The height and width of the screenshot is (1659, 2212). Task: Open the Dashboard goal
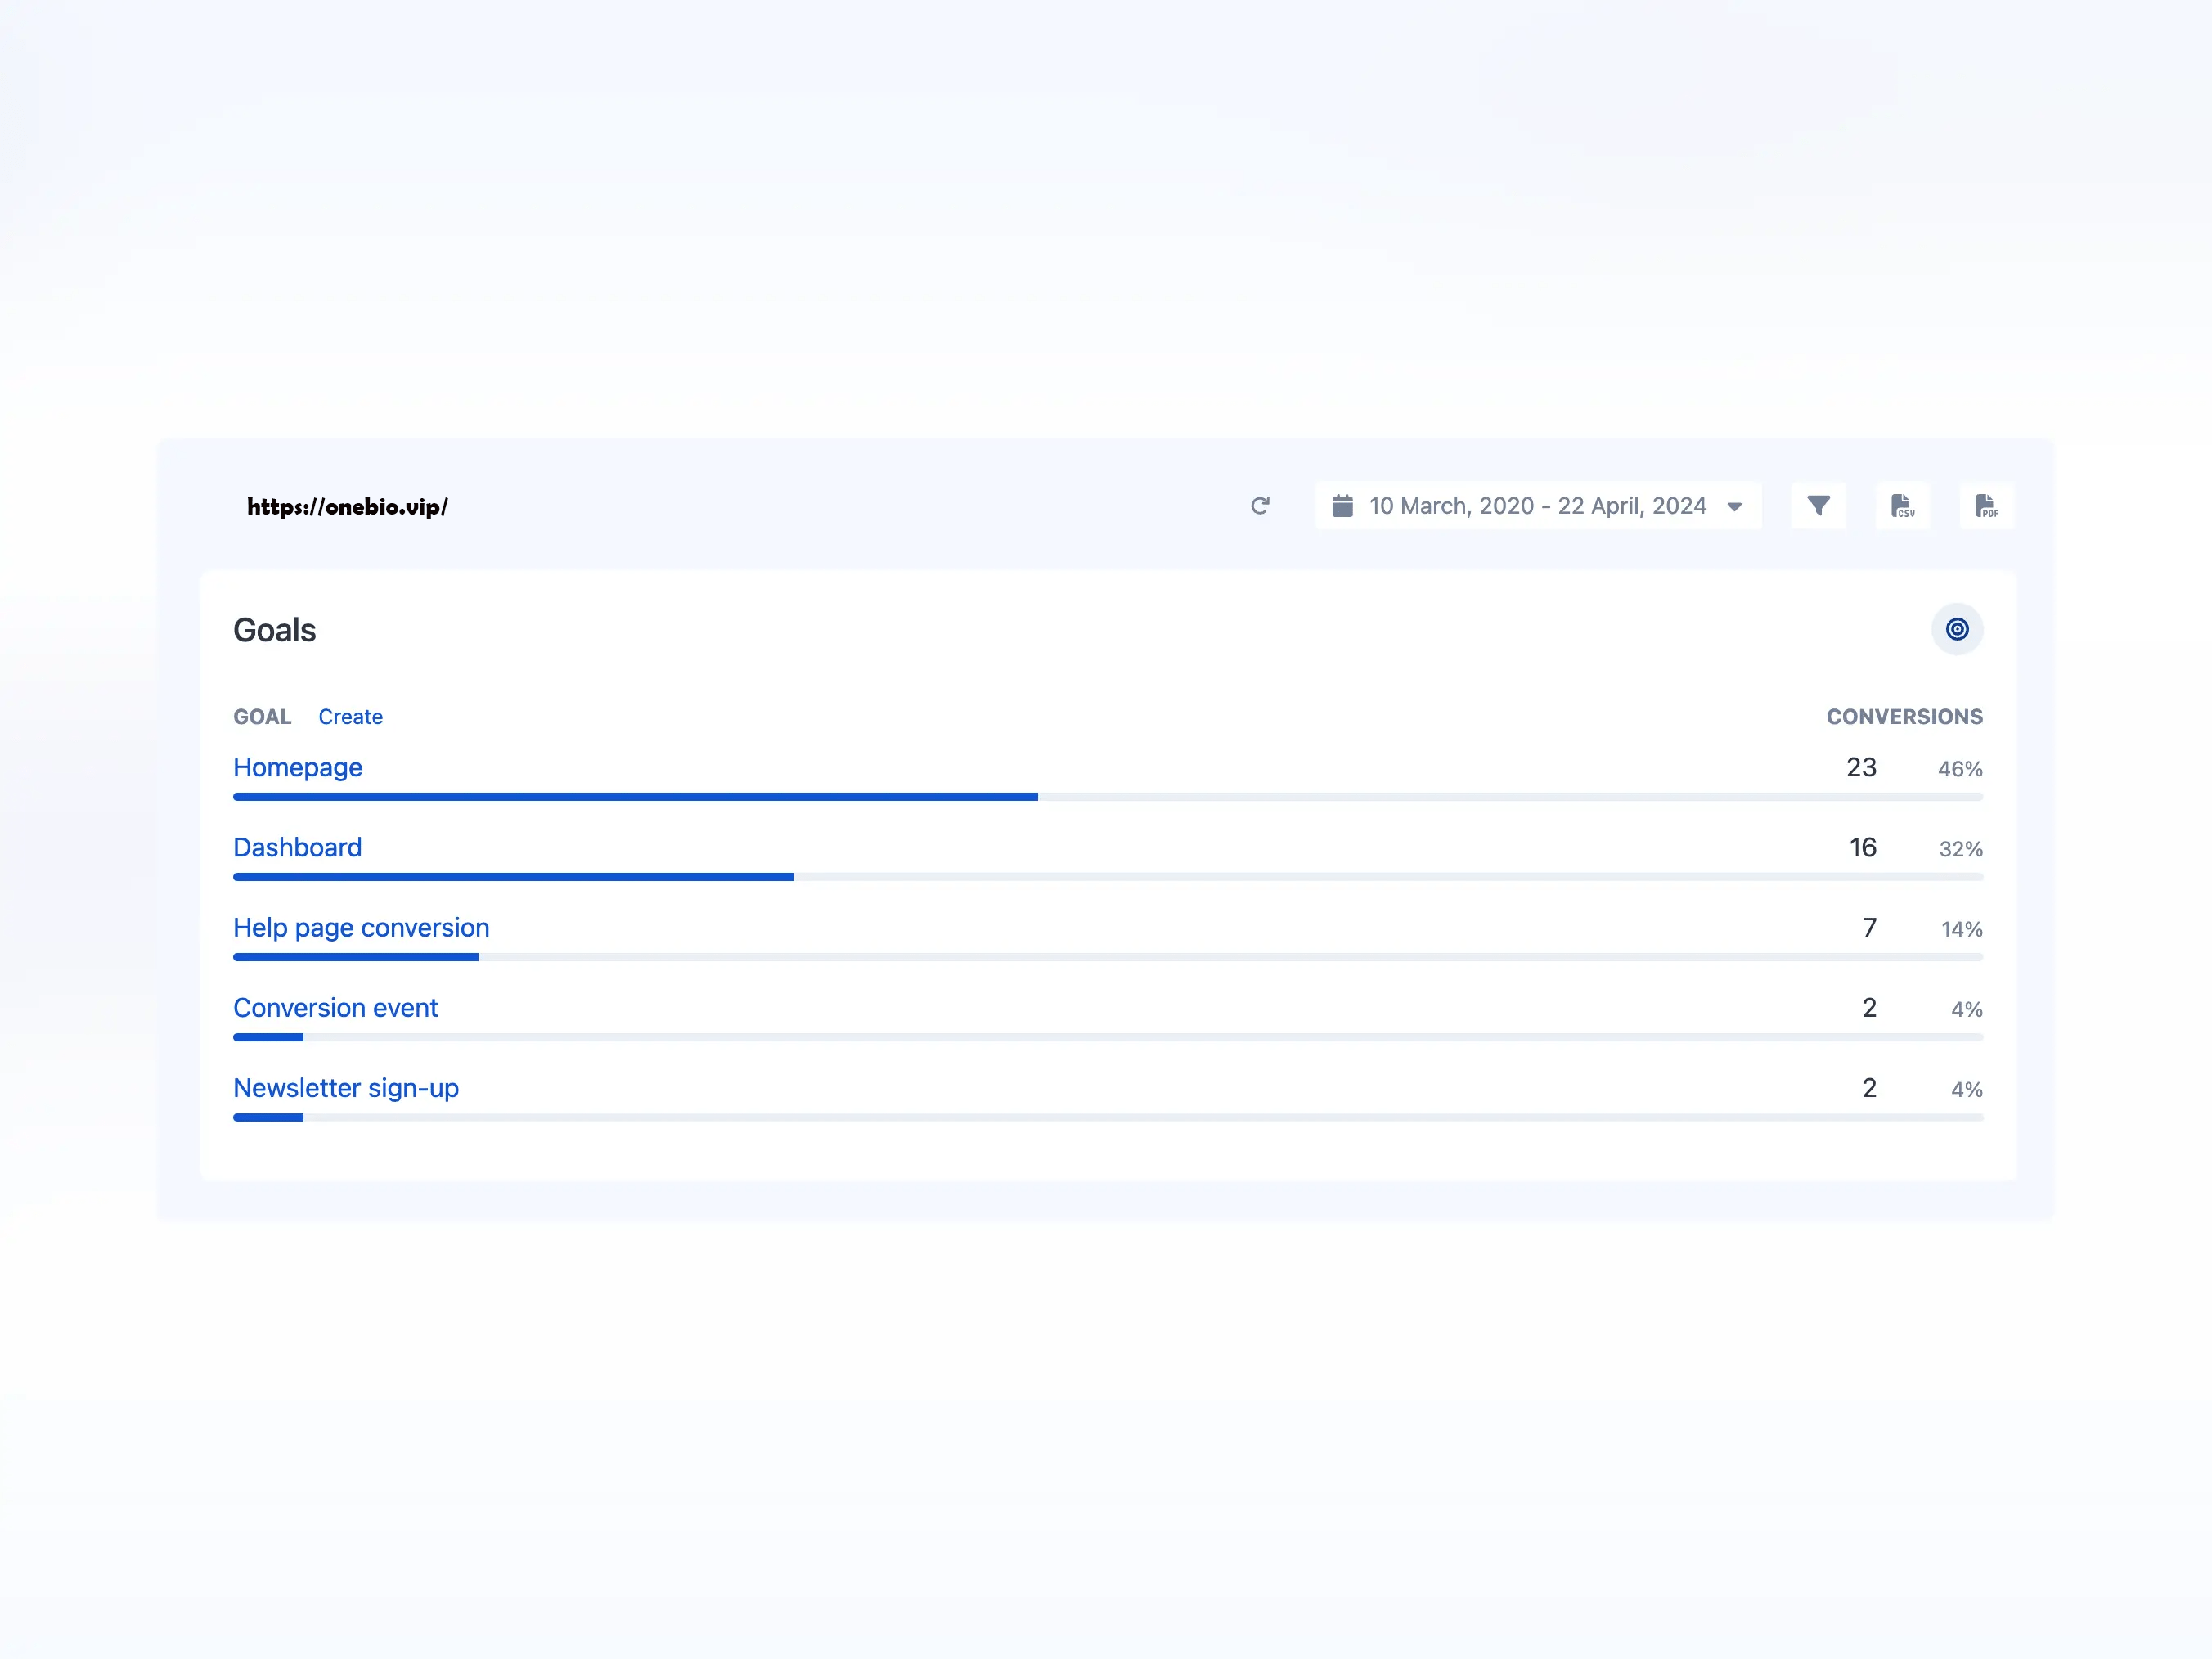297,847
